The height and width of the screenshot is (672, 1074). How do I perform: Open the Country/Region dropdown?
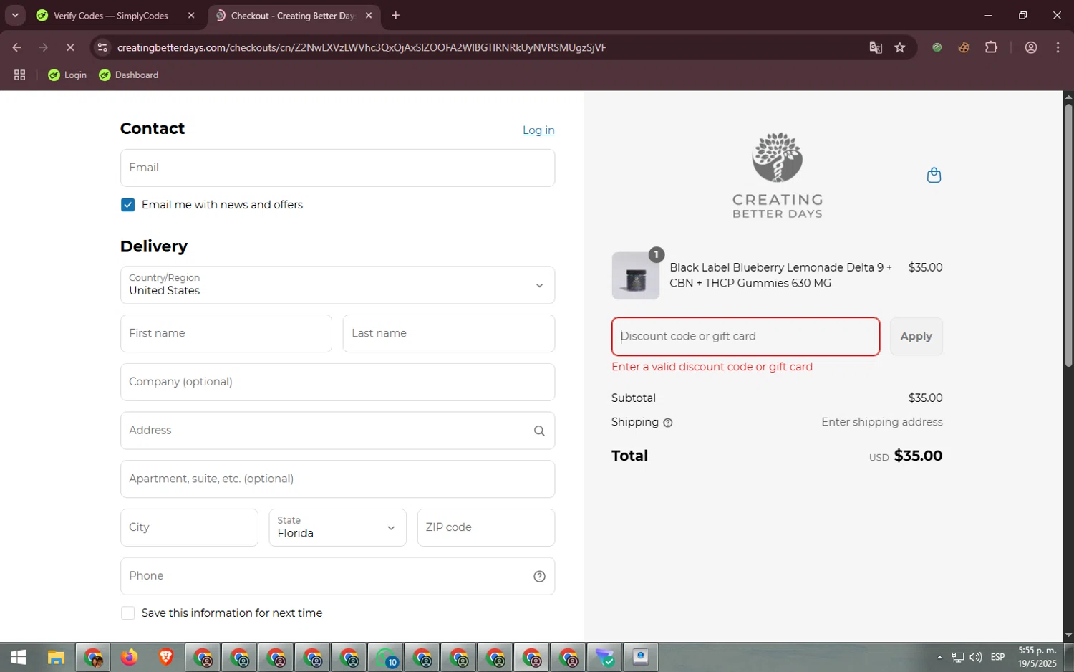(337, 285)
